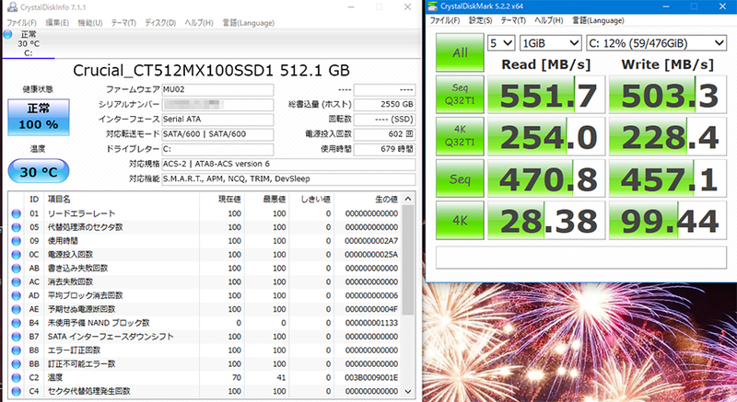The height and width of the screenshot is (402, 737).
Task: Open the test count dropdown showing 5
Action: pos(501,43)
